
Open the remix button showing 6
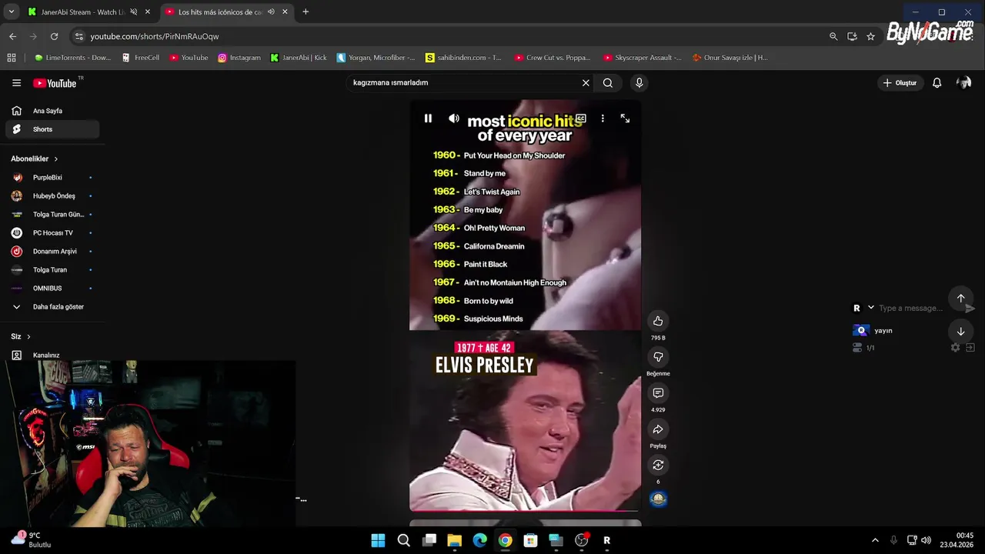[658, 465]
